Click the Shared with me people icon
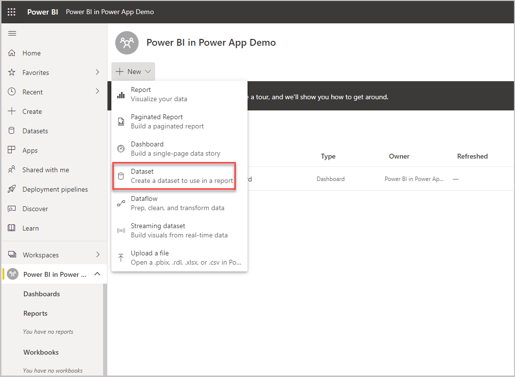515x377 pixels. (12, 170)
